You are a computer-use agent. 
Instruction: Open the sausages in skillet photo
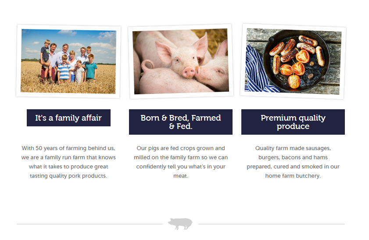pos(293,61)
